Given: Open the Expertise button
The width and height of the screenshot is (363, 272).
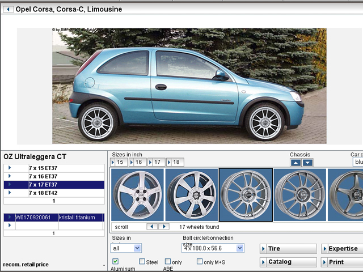Looking at the screenshot, I should point(342,249).
